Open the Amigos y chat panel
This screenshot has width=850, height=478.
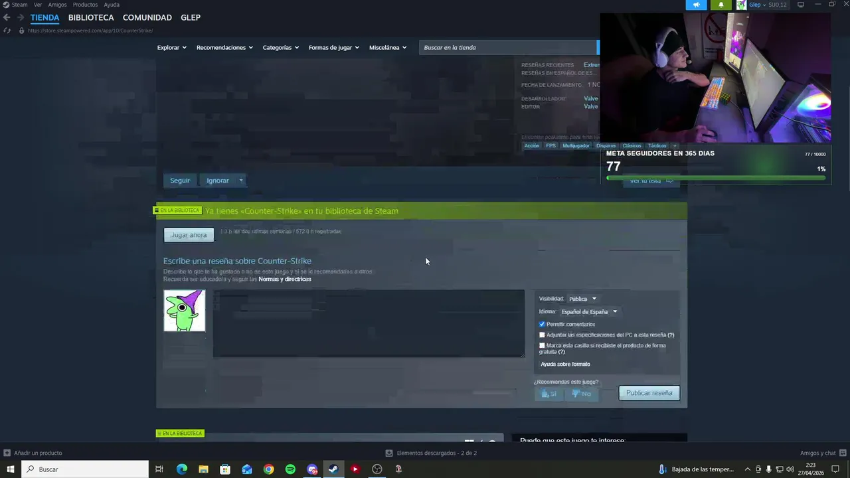[x=822, y=453]
